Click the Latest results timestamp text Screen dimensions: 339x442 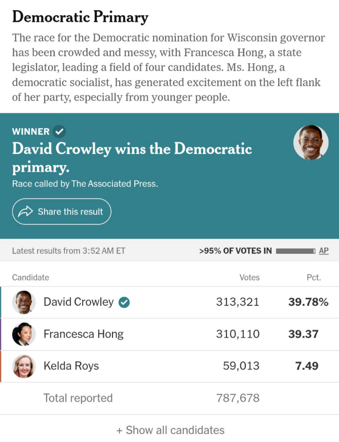pos(68,251)
